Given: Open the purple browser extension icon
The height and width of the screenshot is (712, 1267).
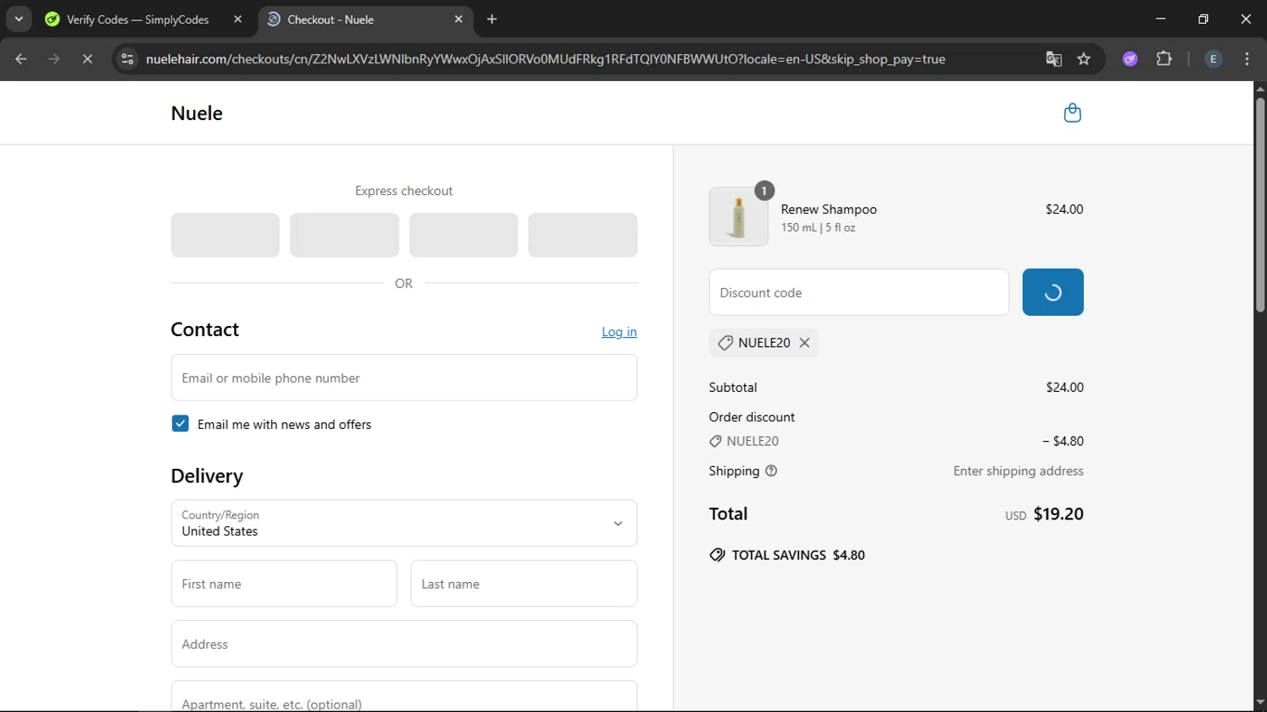Looking at the screenshot, I should pyautogui.click(x=1130, y=59).
